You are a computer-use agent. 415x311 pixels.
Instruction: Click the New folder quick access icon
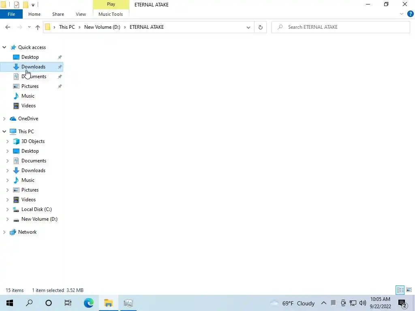(26, 5)
